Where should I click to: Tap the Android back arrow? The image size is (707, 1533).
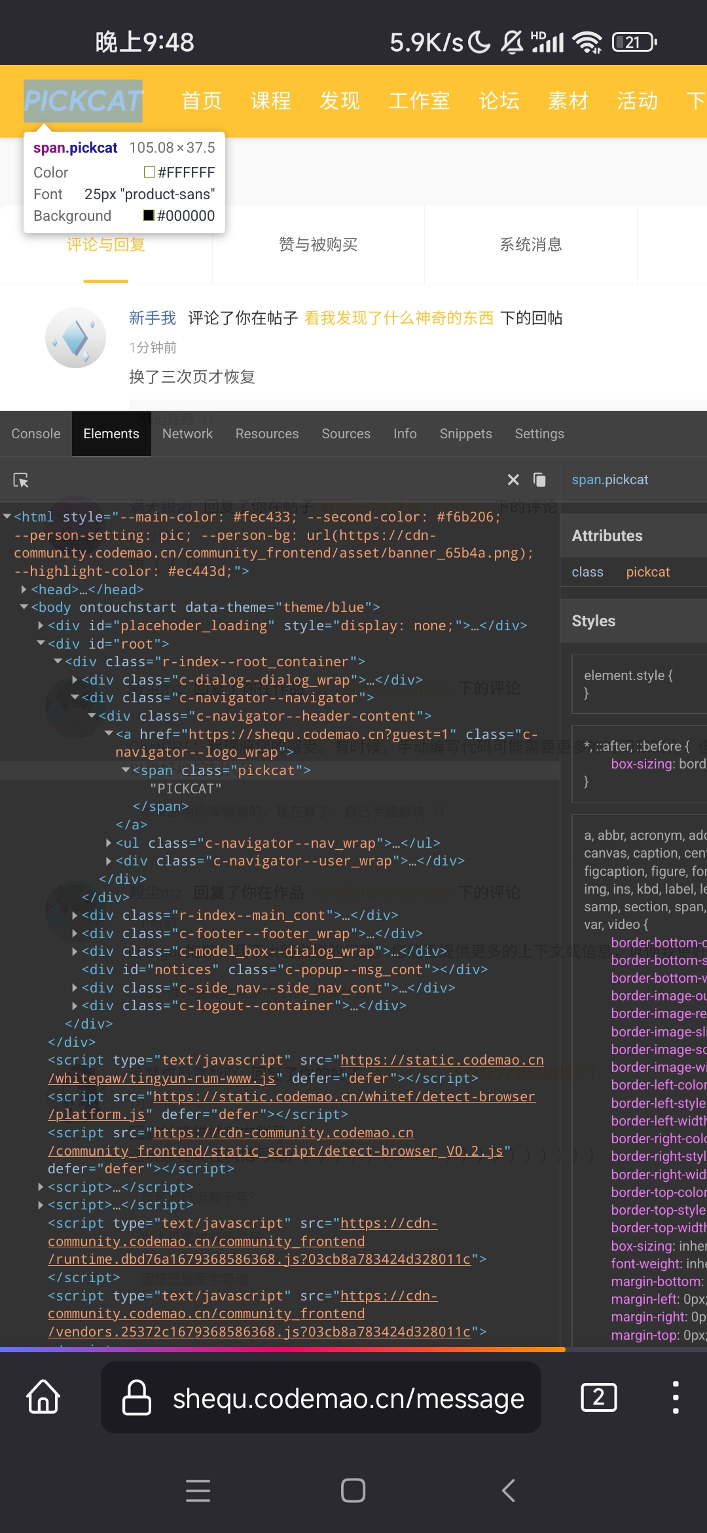(x=509, y=1490)
